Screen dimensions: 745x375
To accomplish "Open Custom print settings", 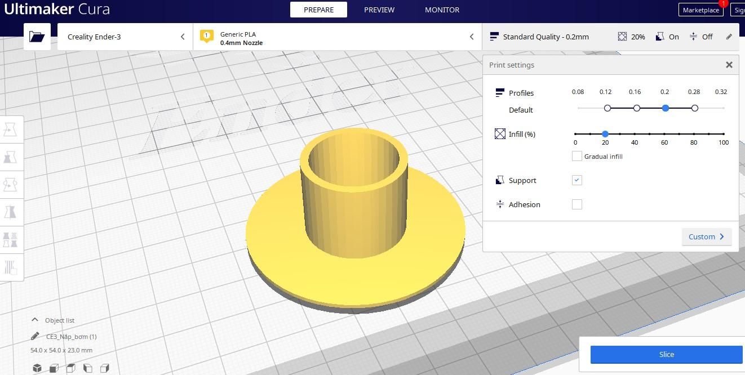I will pos(707,236).
